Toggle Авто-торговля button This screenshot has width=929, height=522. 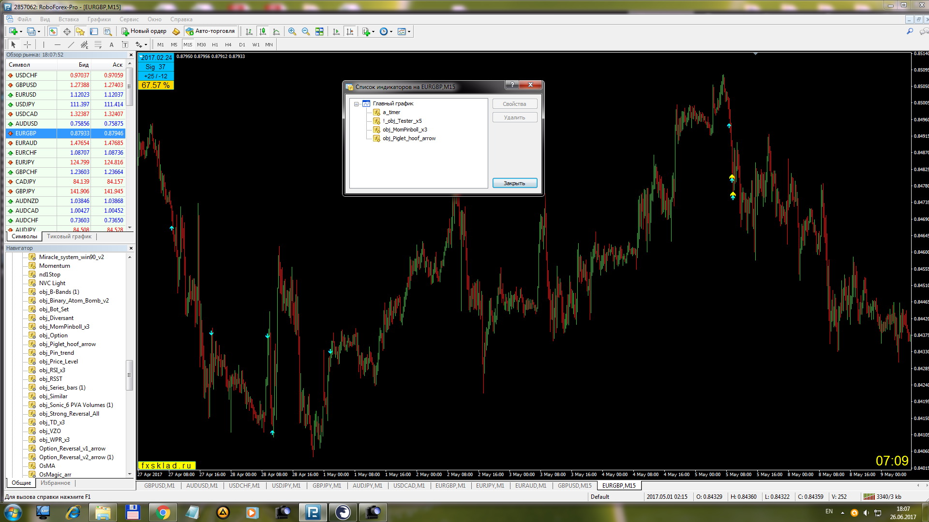click(x=210, y=31)
